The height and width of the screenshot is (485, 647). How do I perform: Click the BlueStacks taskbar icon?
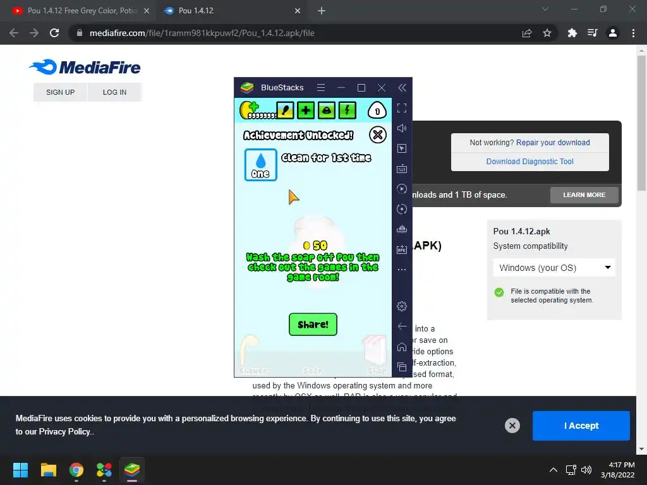click(x=132, y=470)
